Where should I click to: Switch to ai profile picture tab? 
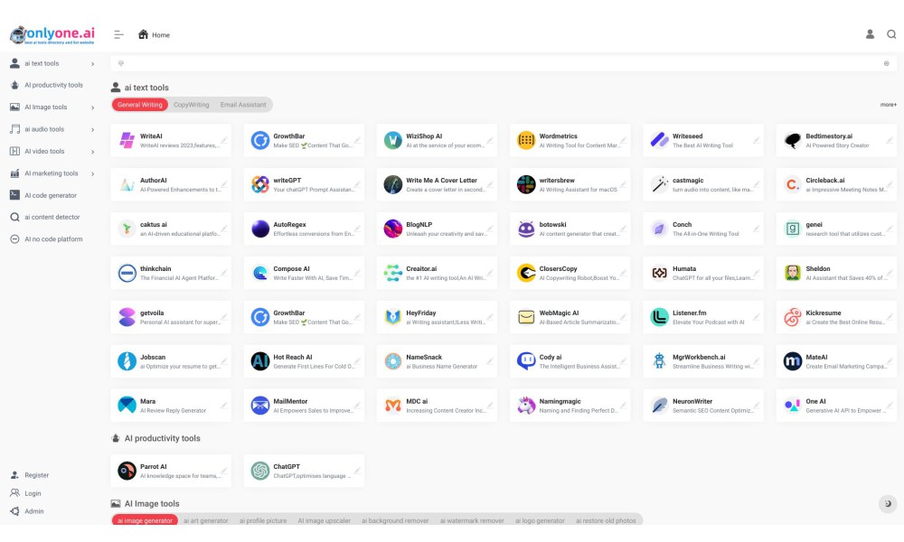coord(263,520)
